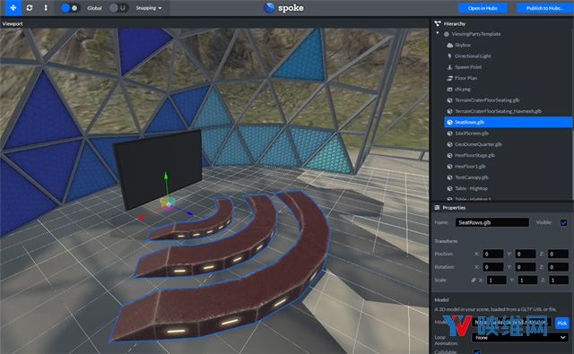Toggle Global transform space switch

[x=70, y=8]
